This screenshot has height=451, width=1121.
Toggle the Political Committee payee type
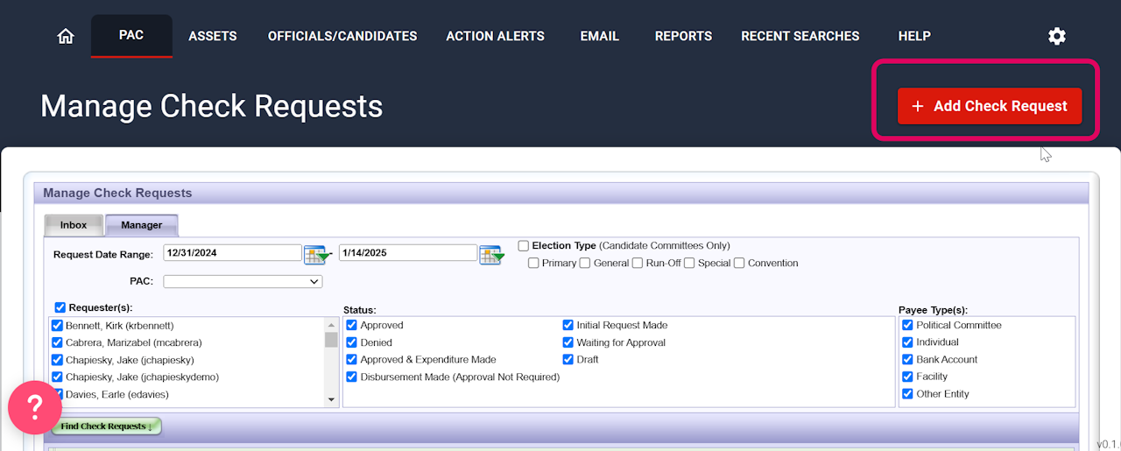click(908, 325)
